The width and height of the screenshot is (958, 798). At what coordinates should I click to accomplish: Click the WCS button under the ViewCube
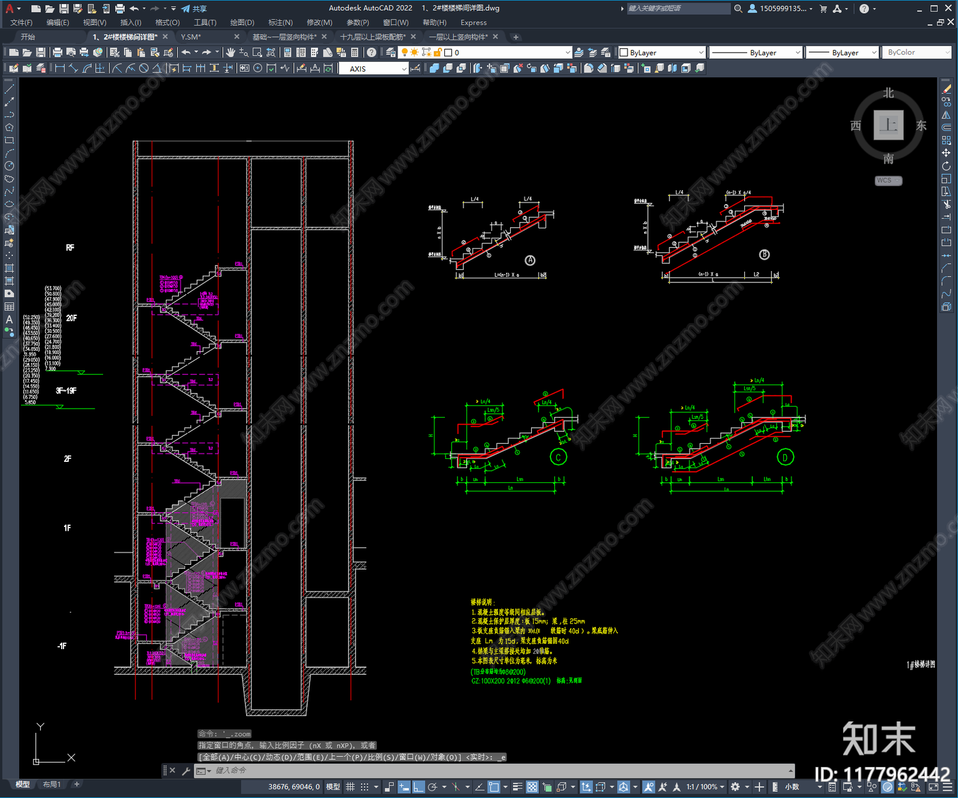point(888,181)
